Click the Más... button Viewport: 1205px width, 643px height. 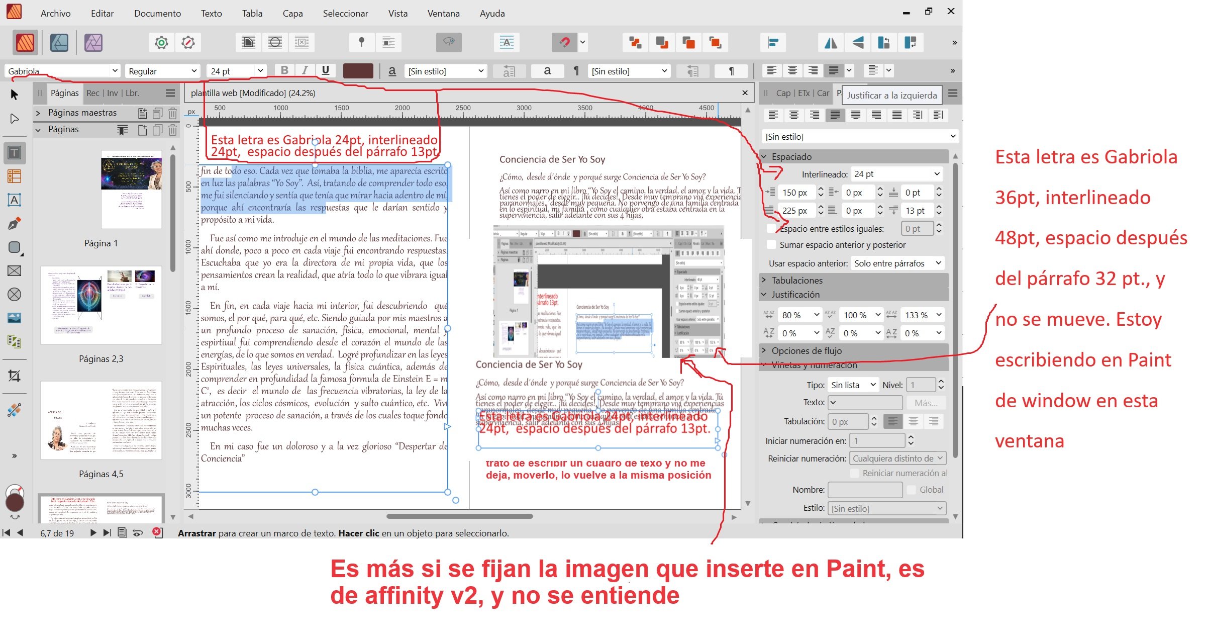926,403
